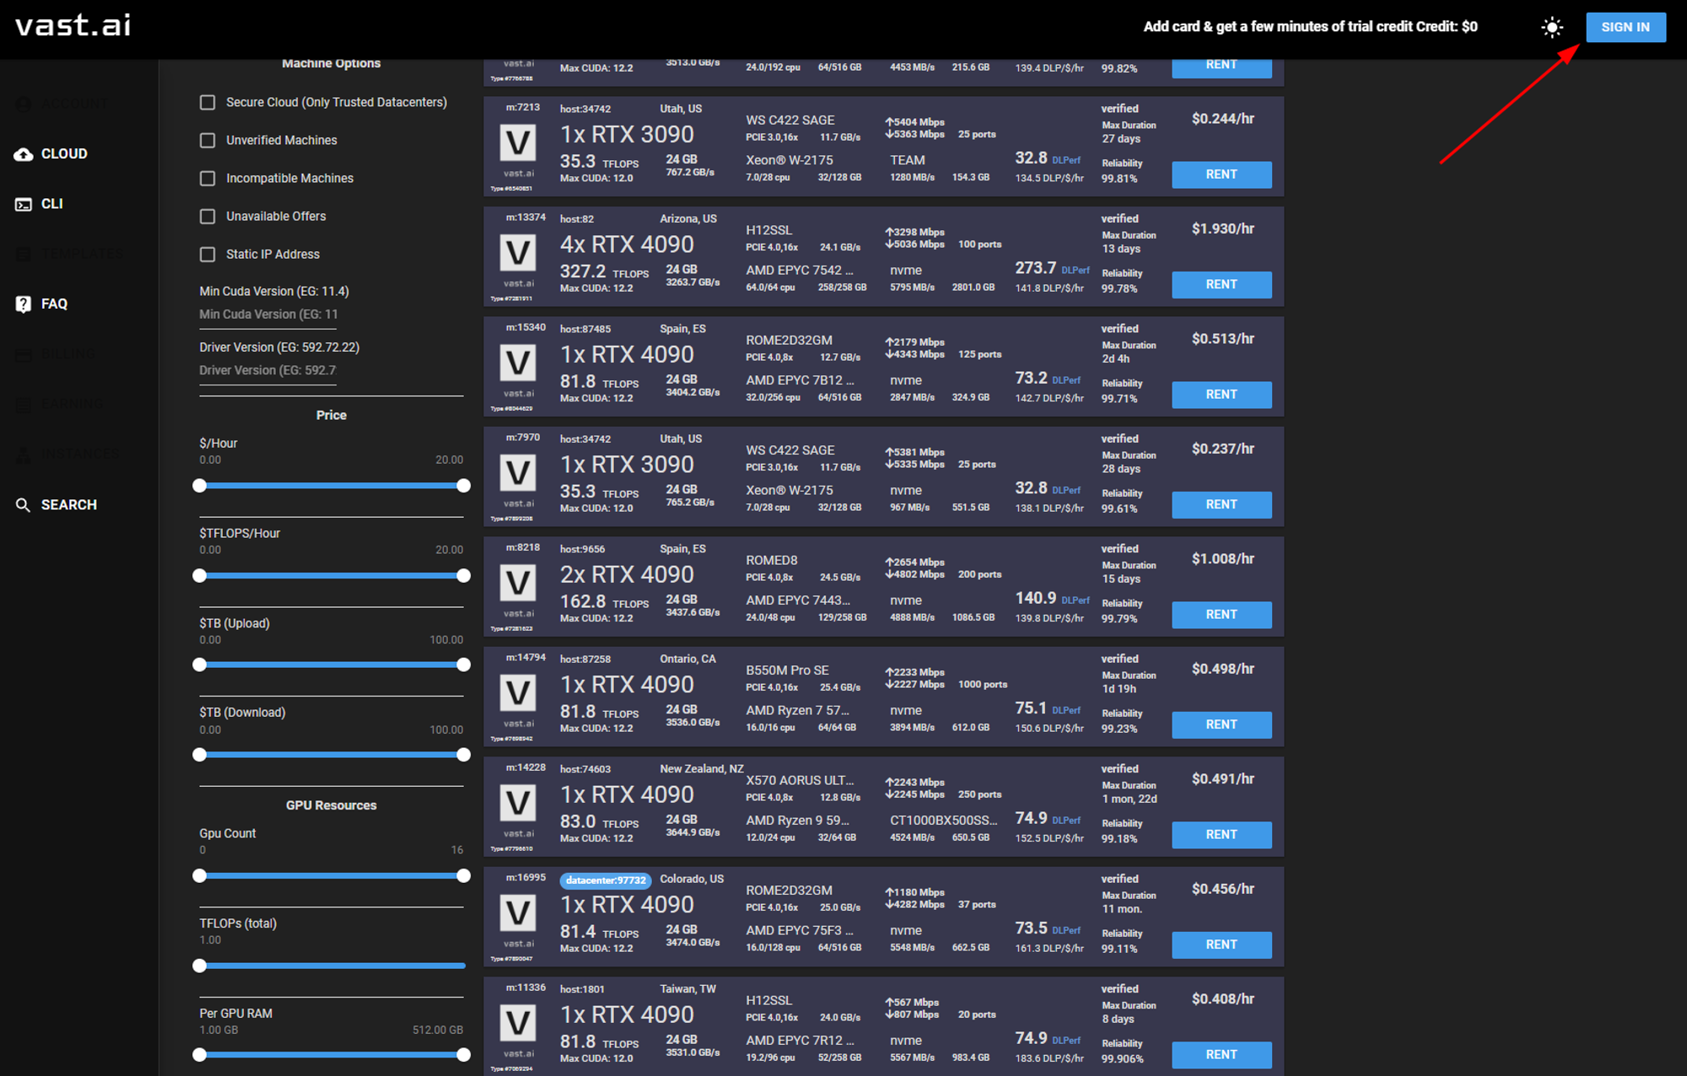Click the Gpu Count slider left handle

(200, 876)
